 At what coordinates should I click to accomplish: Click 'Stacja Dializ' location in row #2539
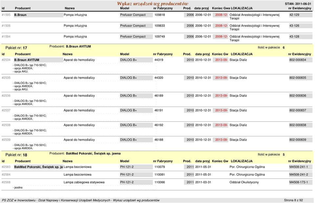238,140
